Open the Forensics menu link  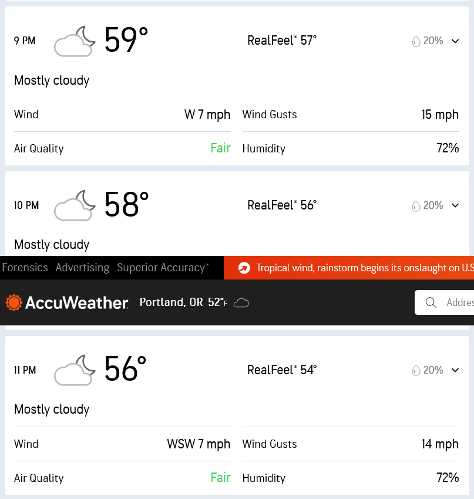25,268
